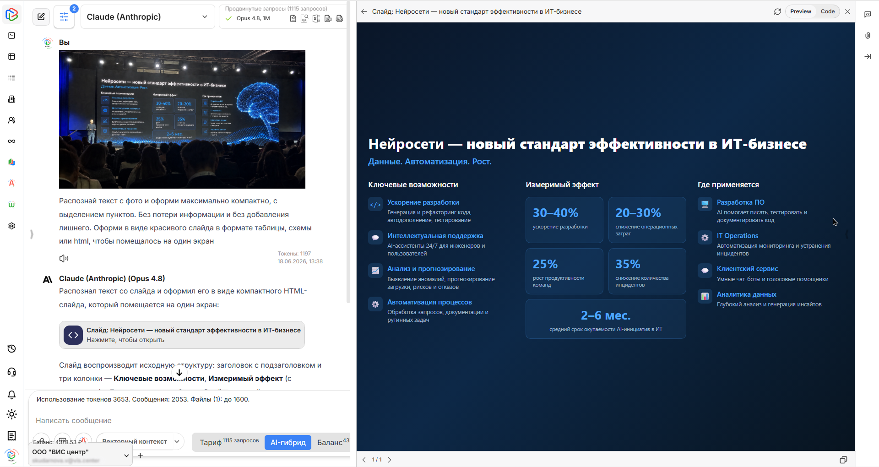Refresh the slide preview
This screenshot has height=467, width=879.
[x=777, y=11]
